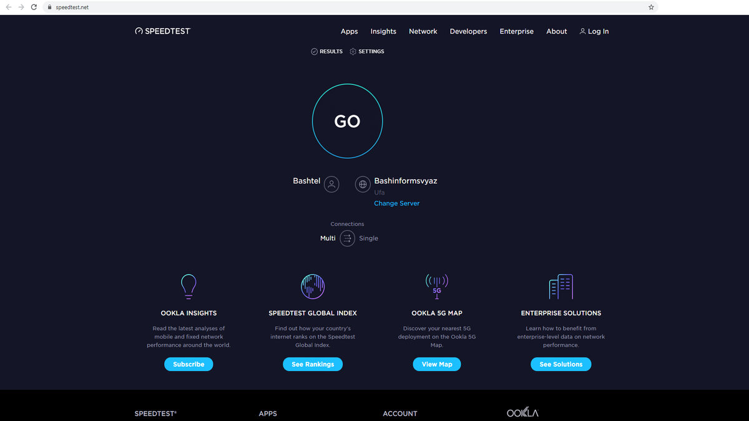The height and width of the screenshot is (421, 749).
Task: Click the site padlock security icon
Action: (51, 7)
